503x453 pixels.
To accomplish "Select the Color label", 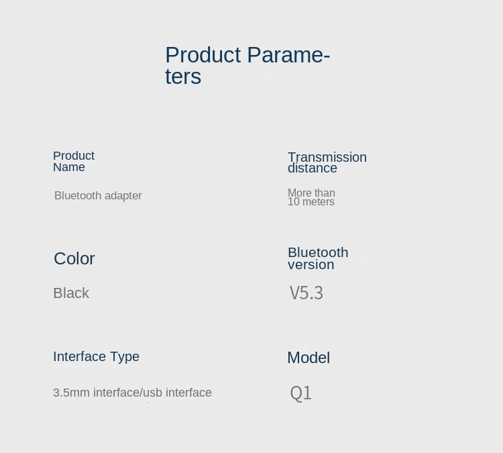I will [74, 258].
